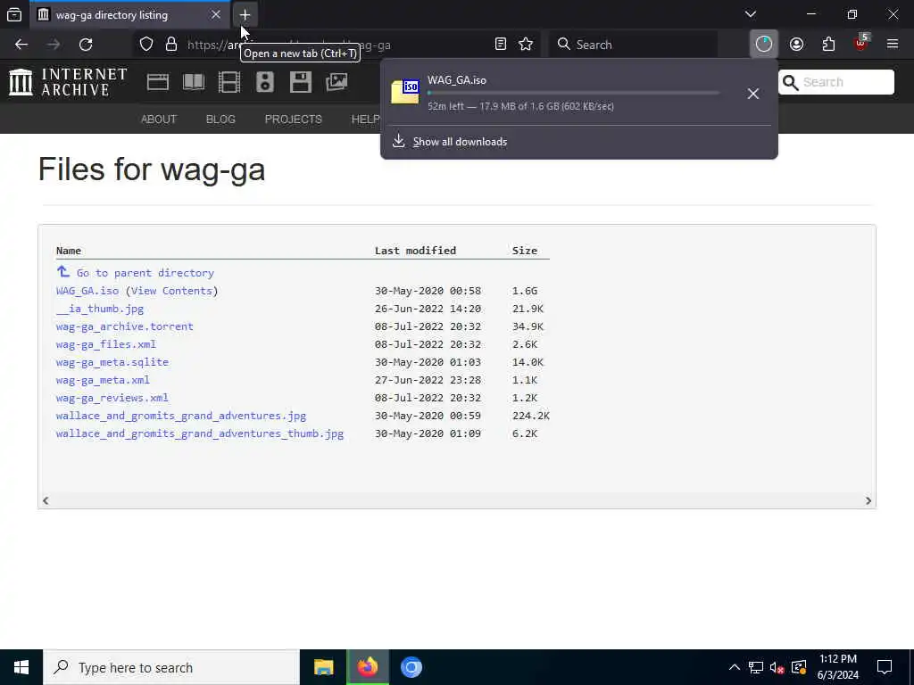This screenshot has width=914, height=685.
Task: Select the wag-ga directory listing tab
Action: click(129, 15)
